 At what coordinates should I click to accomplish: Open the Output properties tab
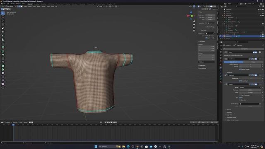(221, 52)
